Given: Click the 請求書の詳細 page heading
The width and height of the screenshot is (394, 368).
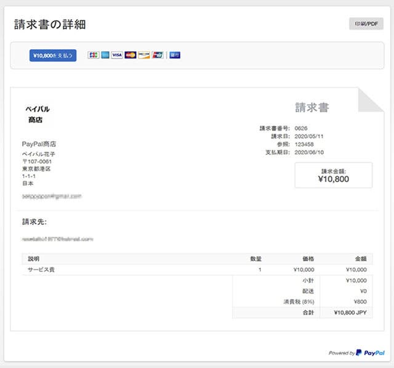Looking at the screenshot, I should (50, 25).
